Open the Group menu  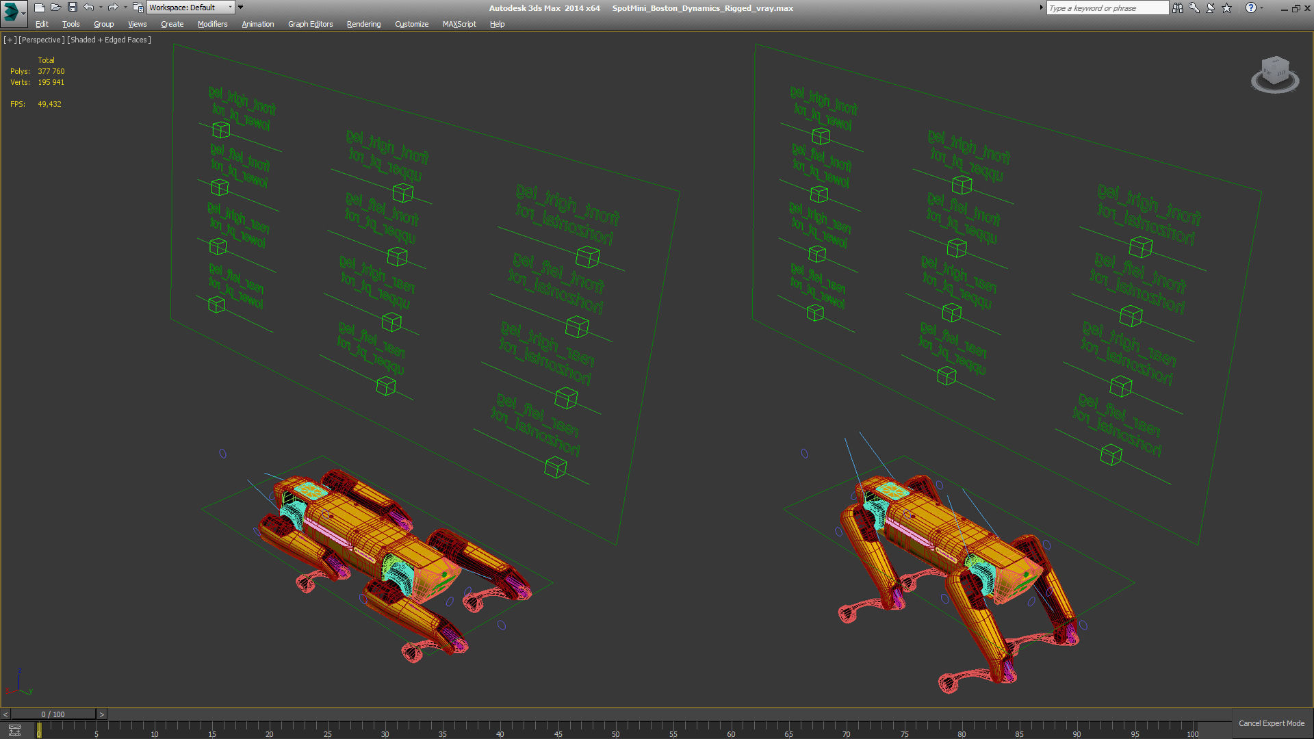(x=104, y=24)
